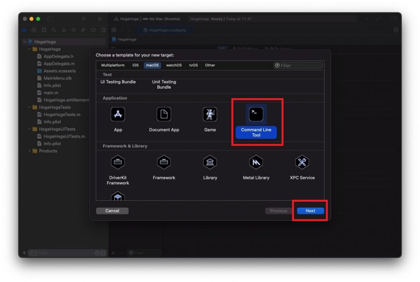Toggle the inspector panel in Xcode toolbar
The width and height of the screenshot is (420, 282).
[394, 19]
